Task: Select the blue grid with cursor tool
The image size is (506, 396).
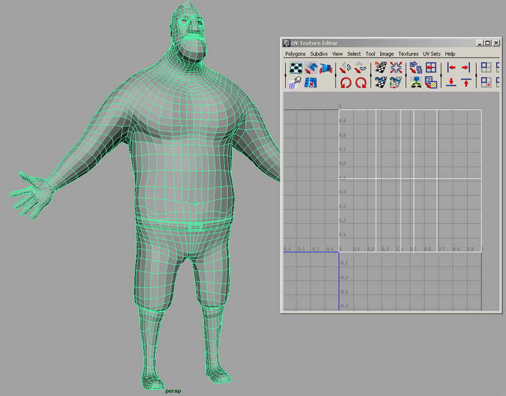Action: pyautogui.click(x=310, y=82)
